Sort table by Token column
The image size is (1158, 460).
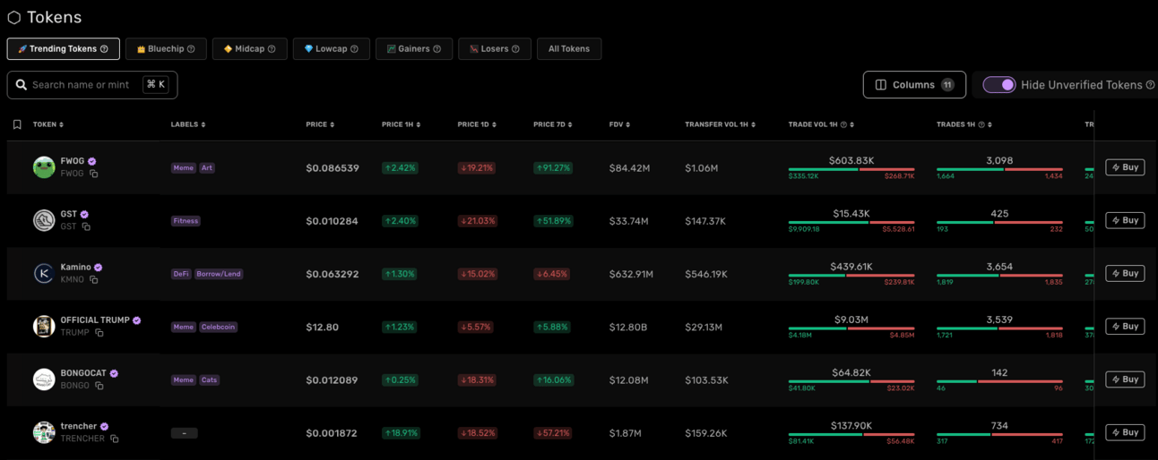pos(48,124)
